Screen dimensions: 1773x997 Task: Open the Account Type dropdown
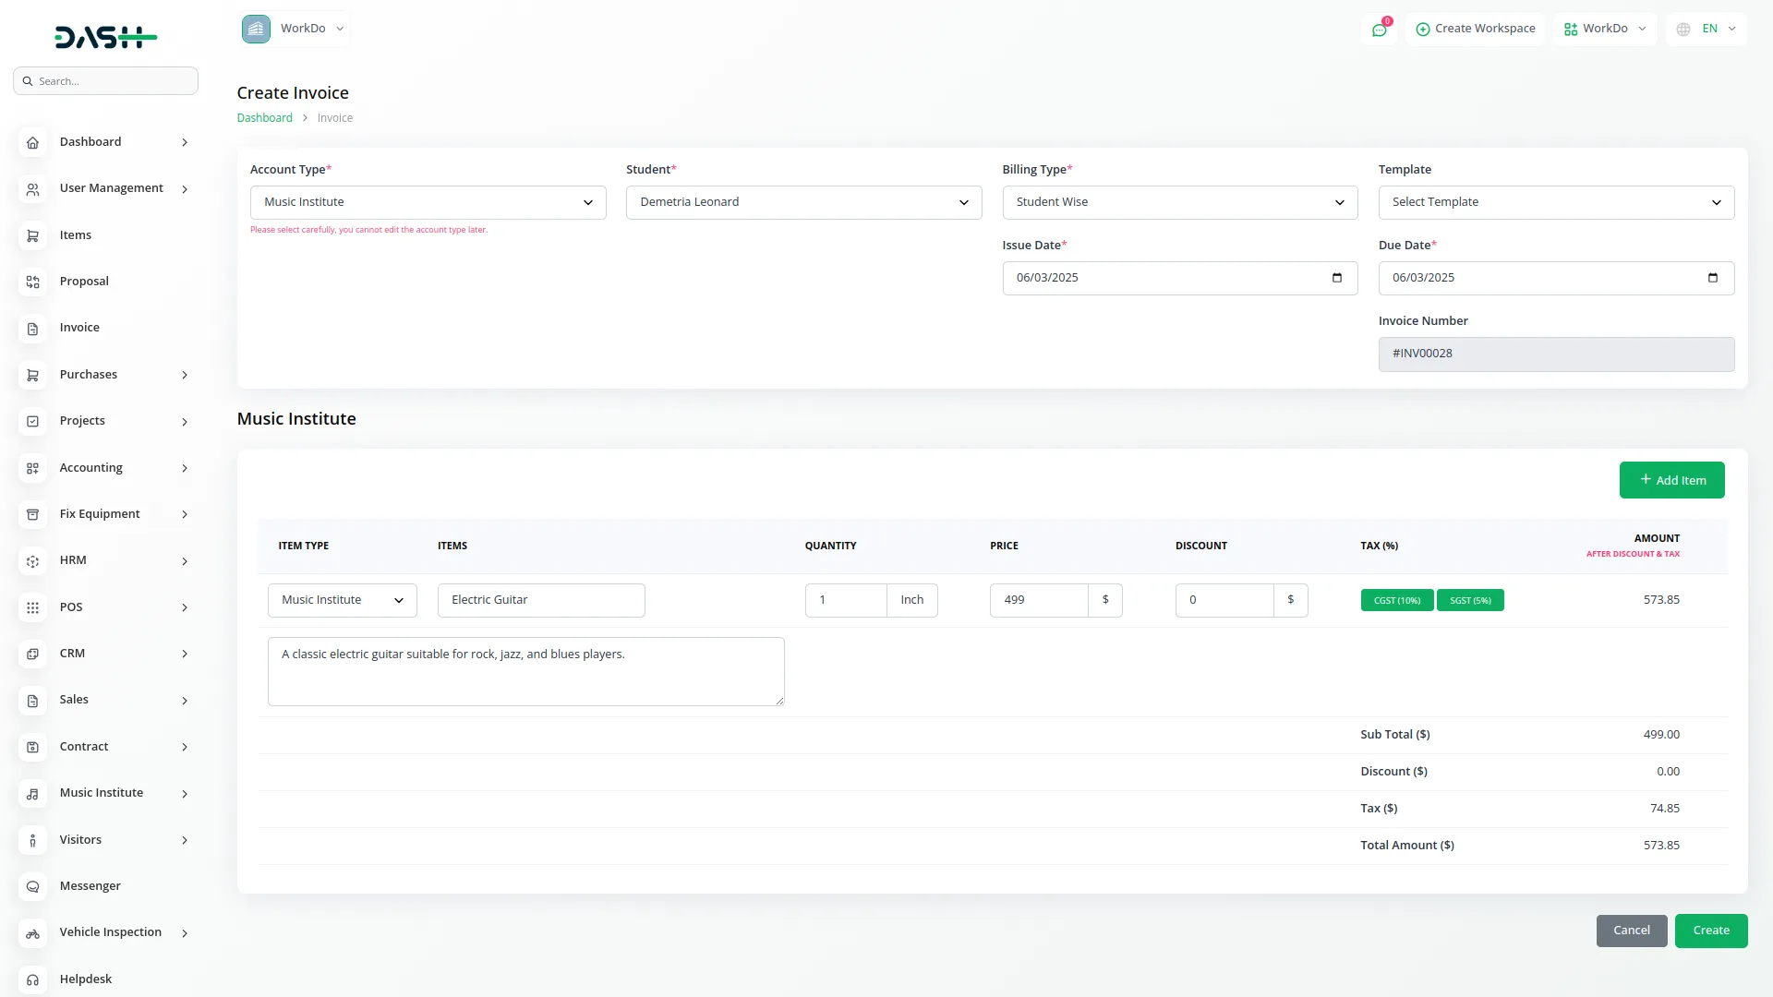pos(428,202)
